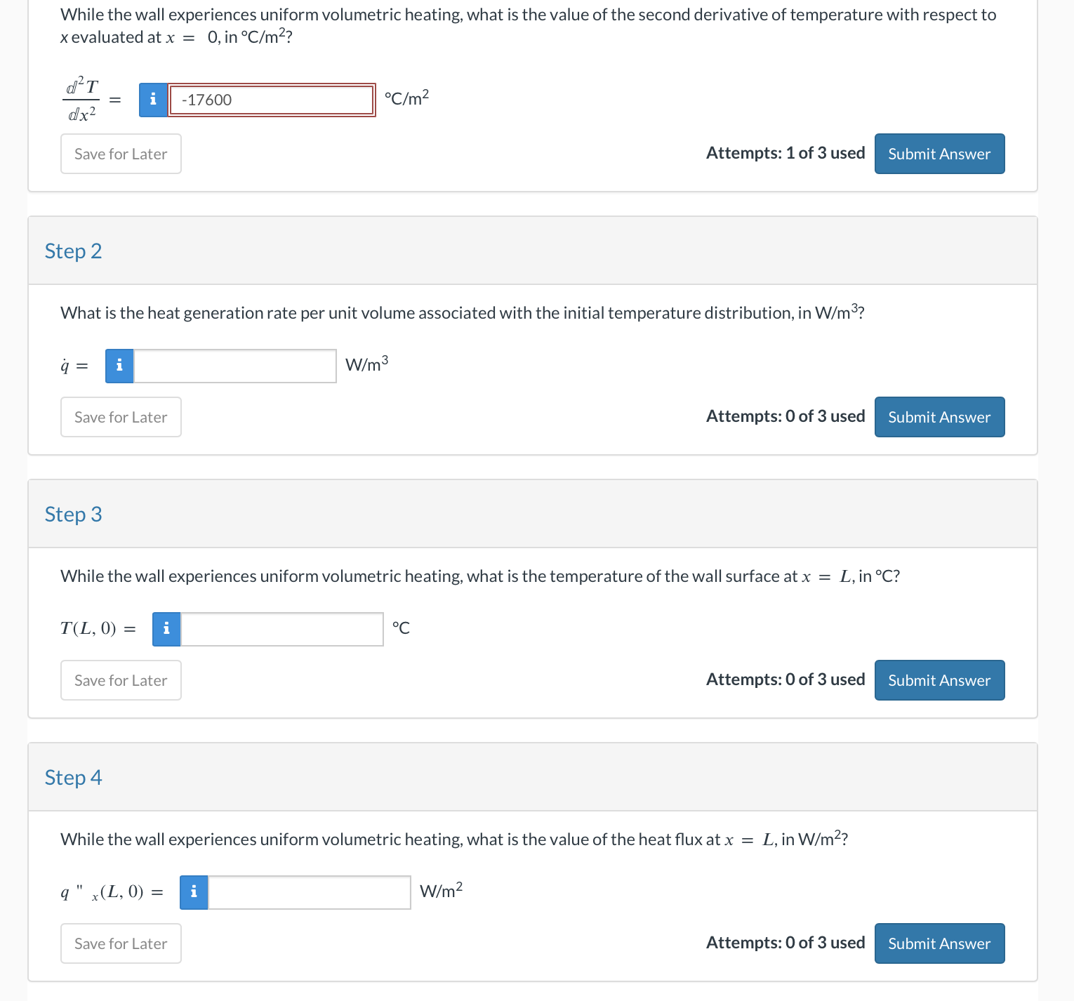Click the 'Attempts: 1 of 3 used' label
Image resolution: width=1074 pixels, height=1001 pixels.
coord(785,153)
